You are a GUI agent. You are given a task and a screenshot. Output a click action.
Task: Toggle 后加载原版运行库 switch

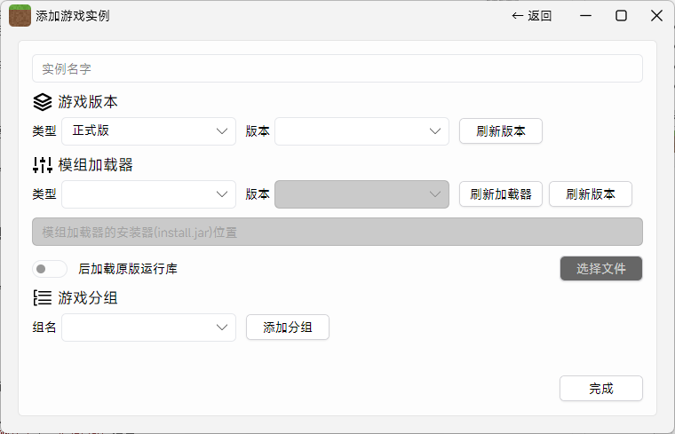pyautogui.click(x=50, y=268)
